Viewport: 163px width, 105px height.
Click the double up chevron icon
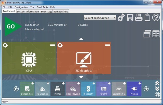tap(157, 83)
